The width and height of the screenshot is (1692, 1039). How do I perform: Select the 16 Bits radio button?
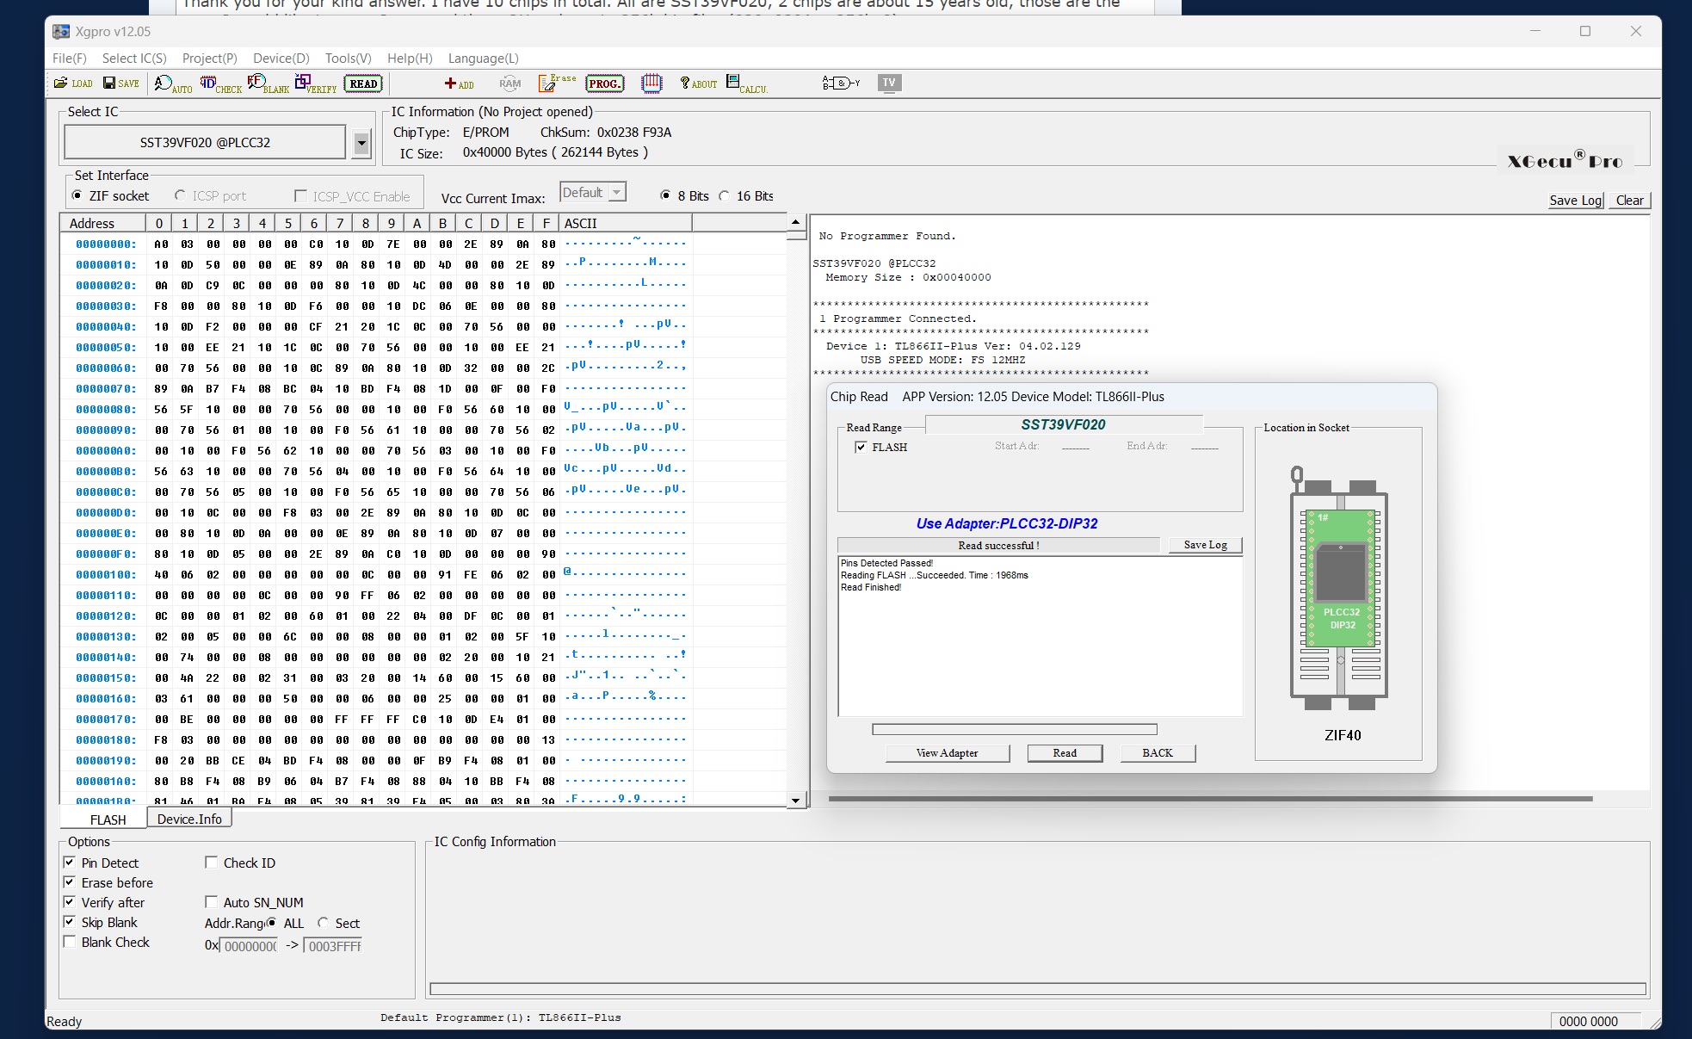pos(725,196)
